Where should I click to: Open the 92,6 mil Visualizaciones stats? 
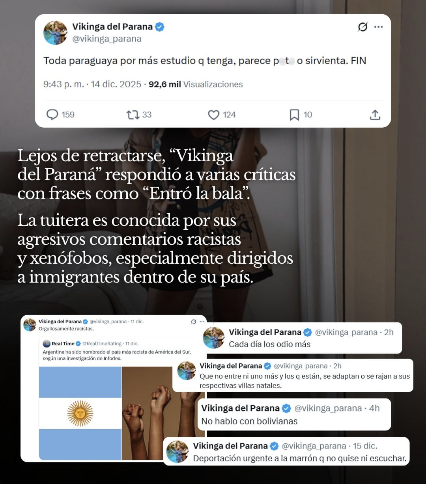[x=196, y=84]
